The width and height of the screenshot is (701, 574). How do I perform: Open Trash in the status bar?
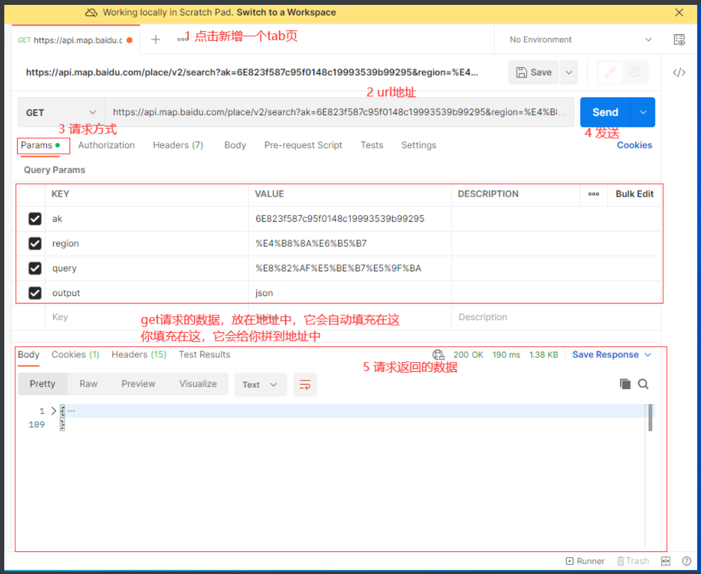[x=633, y=561]
